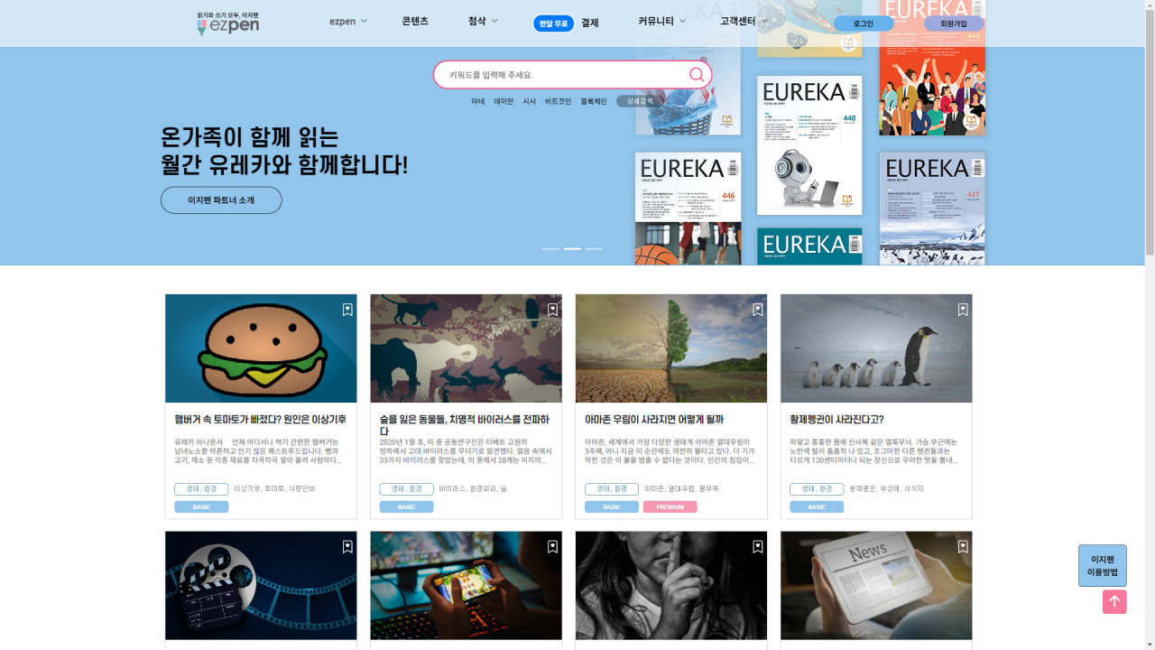
Task: Select the 블록체인 suggested keyword
Action: click(594, 102)
